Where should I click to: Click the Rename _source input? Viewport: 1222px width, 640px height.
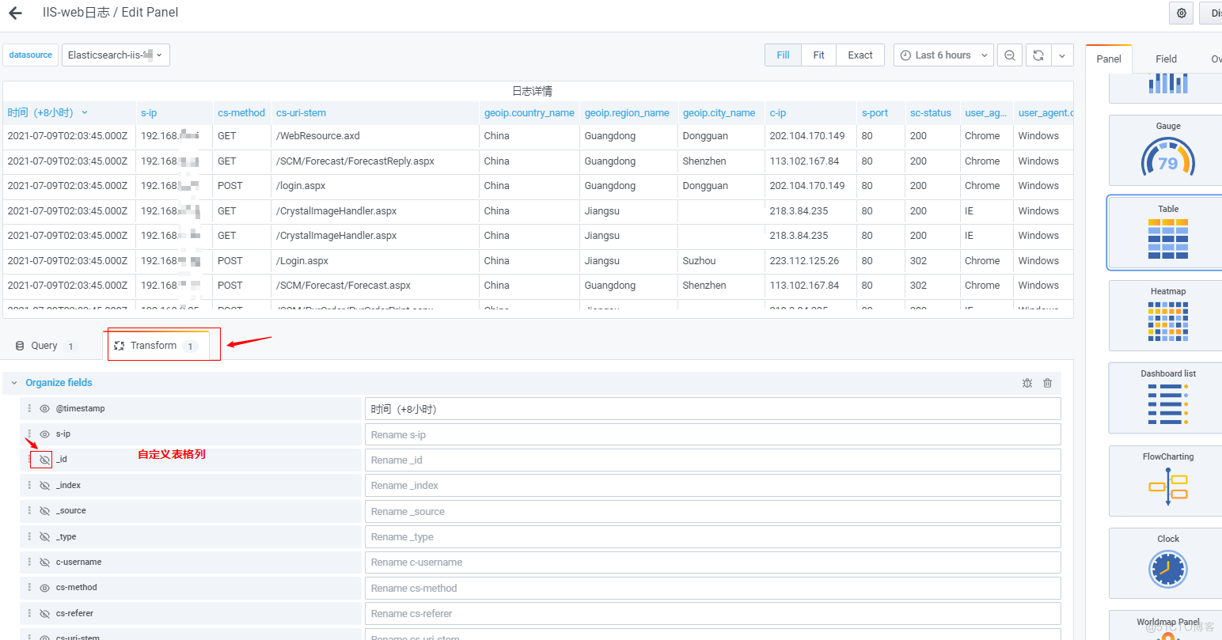click(x=712, y=511)
